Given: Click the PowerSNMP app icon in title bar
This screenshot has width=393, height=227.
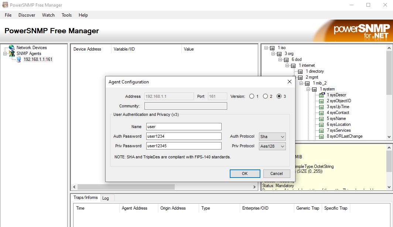Looking at the screenshot, I should coord(5,5).
